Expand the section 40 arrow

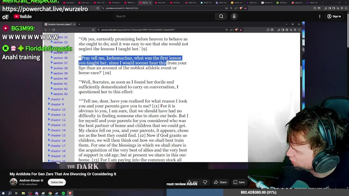52,78
